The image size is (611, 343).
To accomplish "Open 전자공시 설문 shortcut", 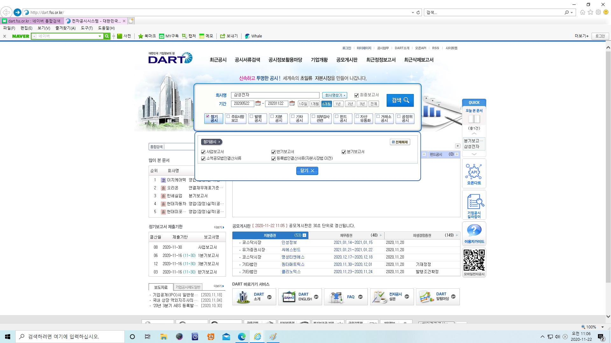I will 392,297.
